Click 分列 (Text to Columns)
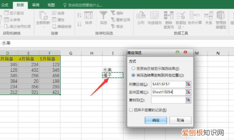Viewport: 234px width, 140px height. [x=141, y=18]
